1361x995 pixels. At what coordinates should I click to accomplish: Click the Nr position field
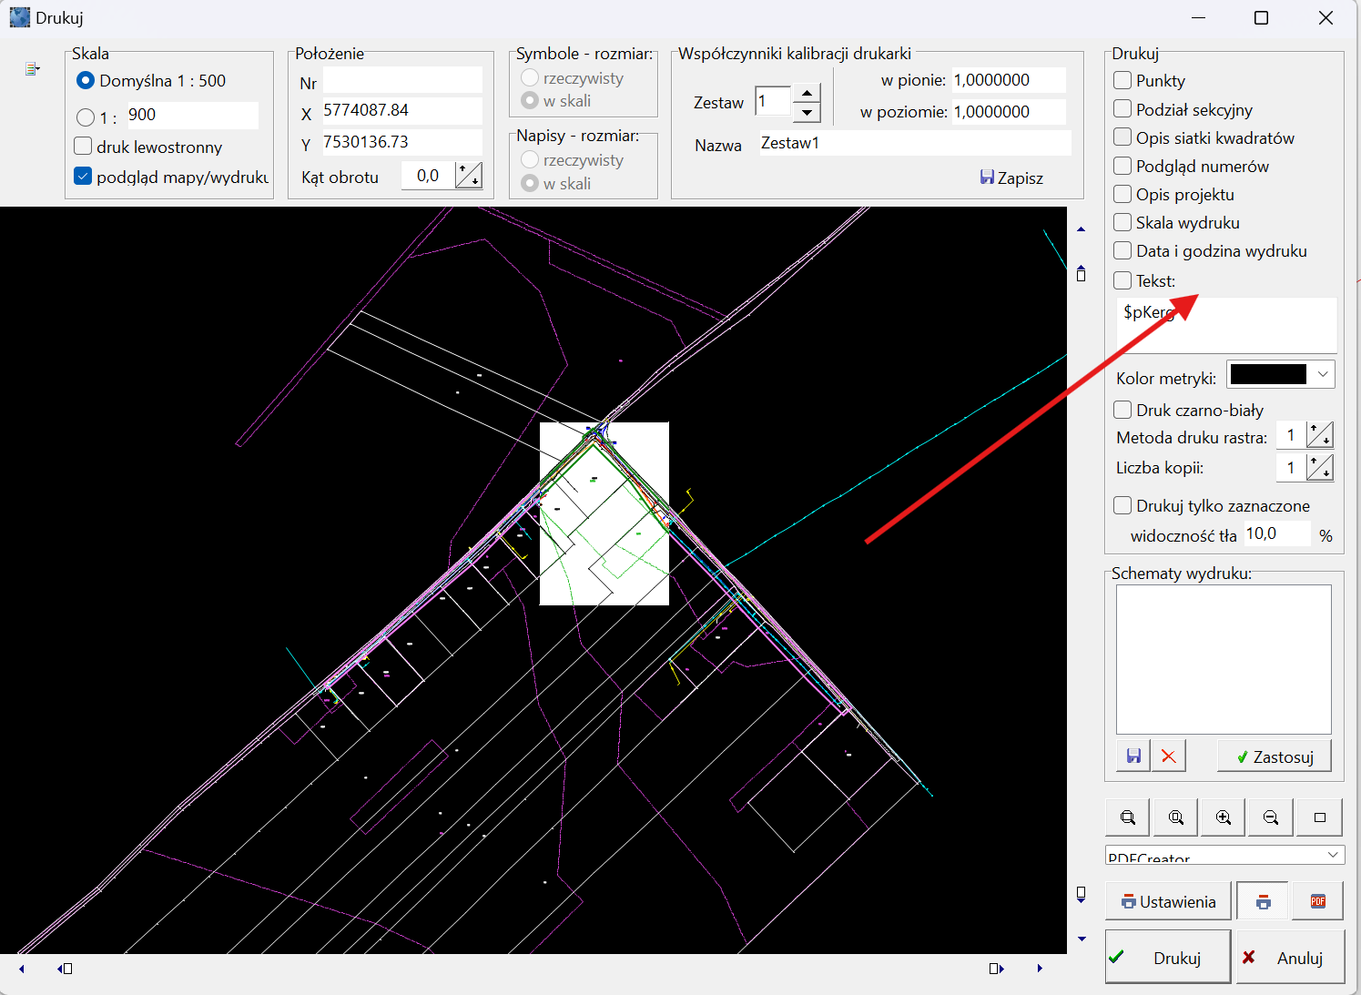[402, 80]
